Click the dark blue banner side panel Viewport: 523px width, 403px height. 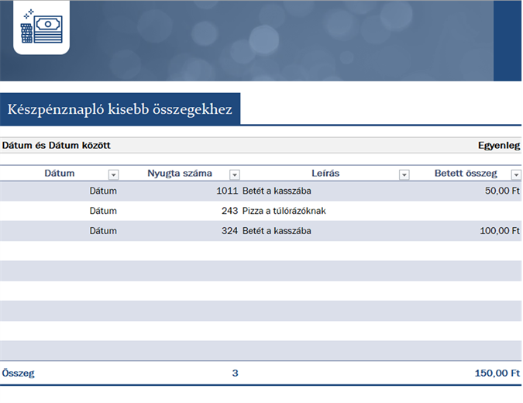pyautogui.click(x=508, y=40)
